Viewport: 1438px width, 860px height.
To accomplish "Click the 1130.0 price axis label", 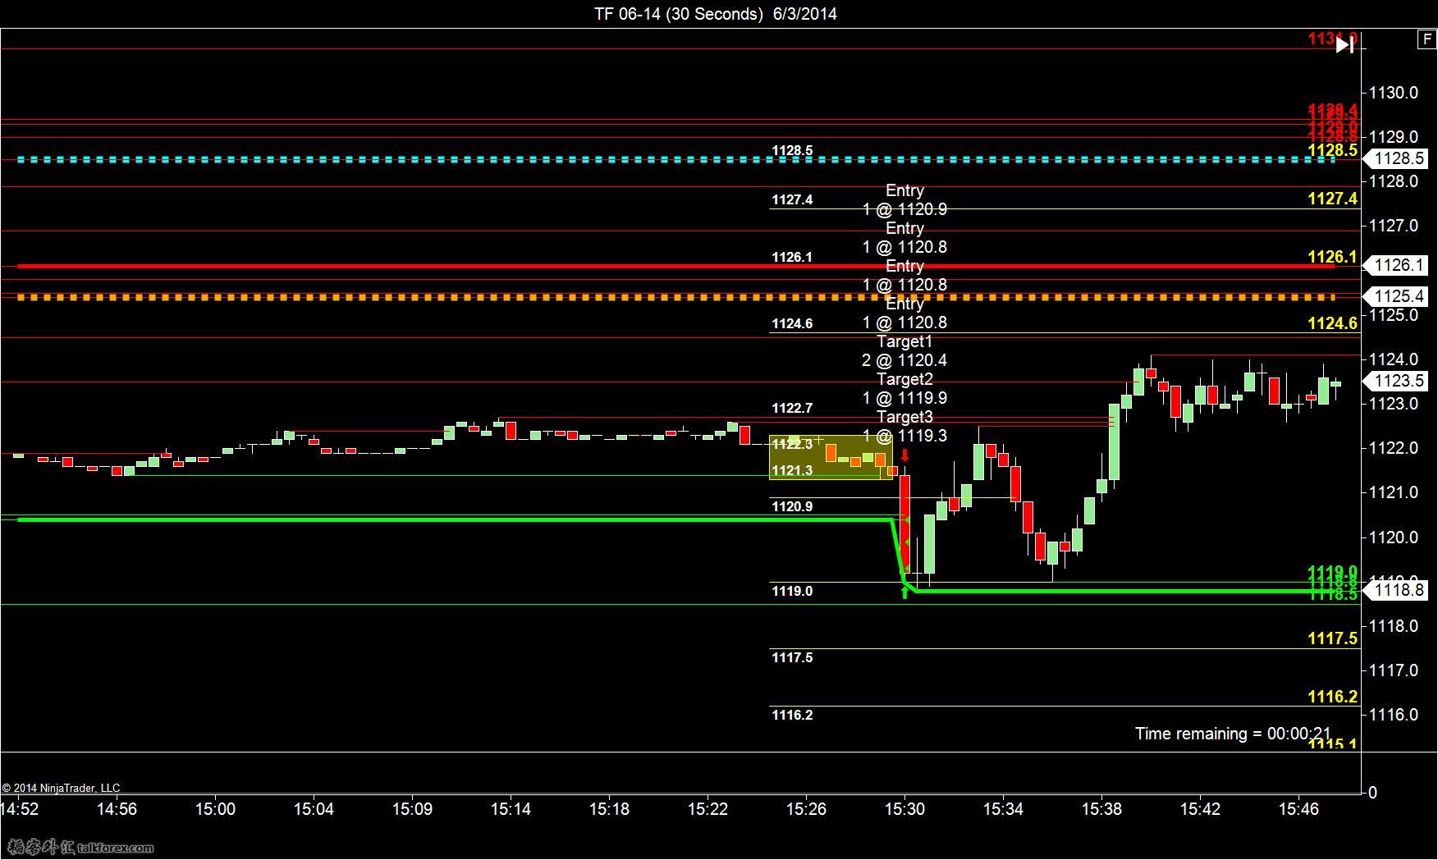I will (1394, 93).
